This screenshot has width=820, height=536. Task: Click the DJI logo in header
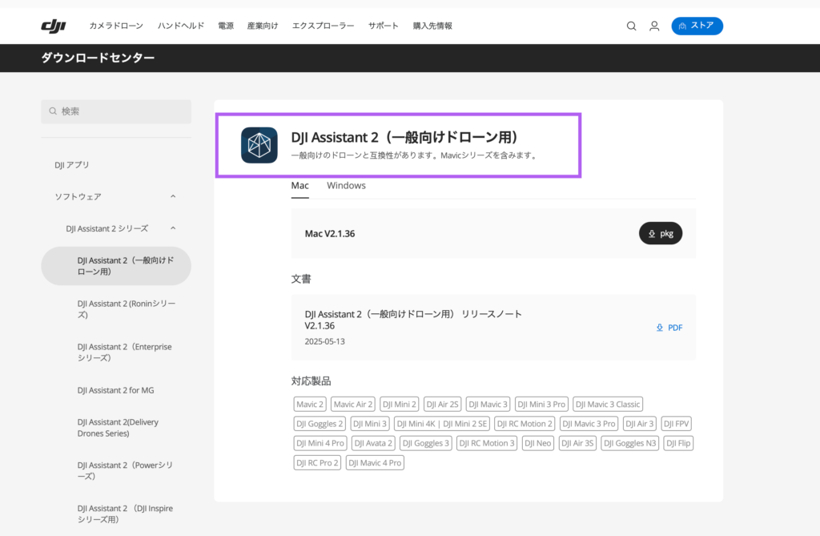click(54, 26)
